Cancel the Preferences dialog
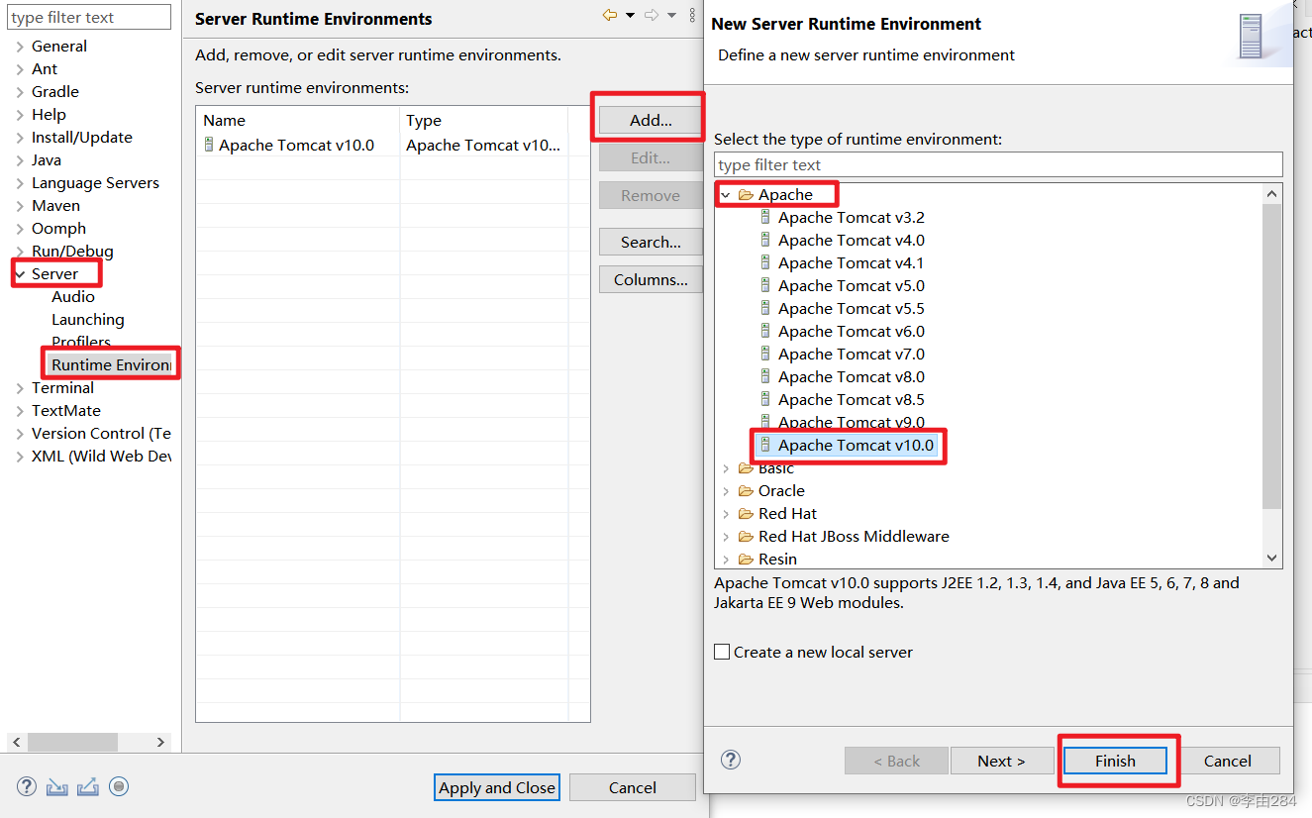1312x818 pixels. [633, 787]
